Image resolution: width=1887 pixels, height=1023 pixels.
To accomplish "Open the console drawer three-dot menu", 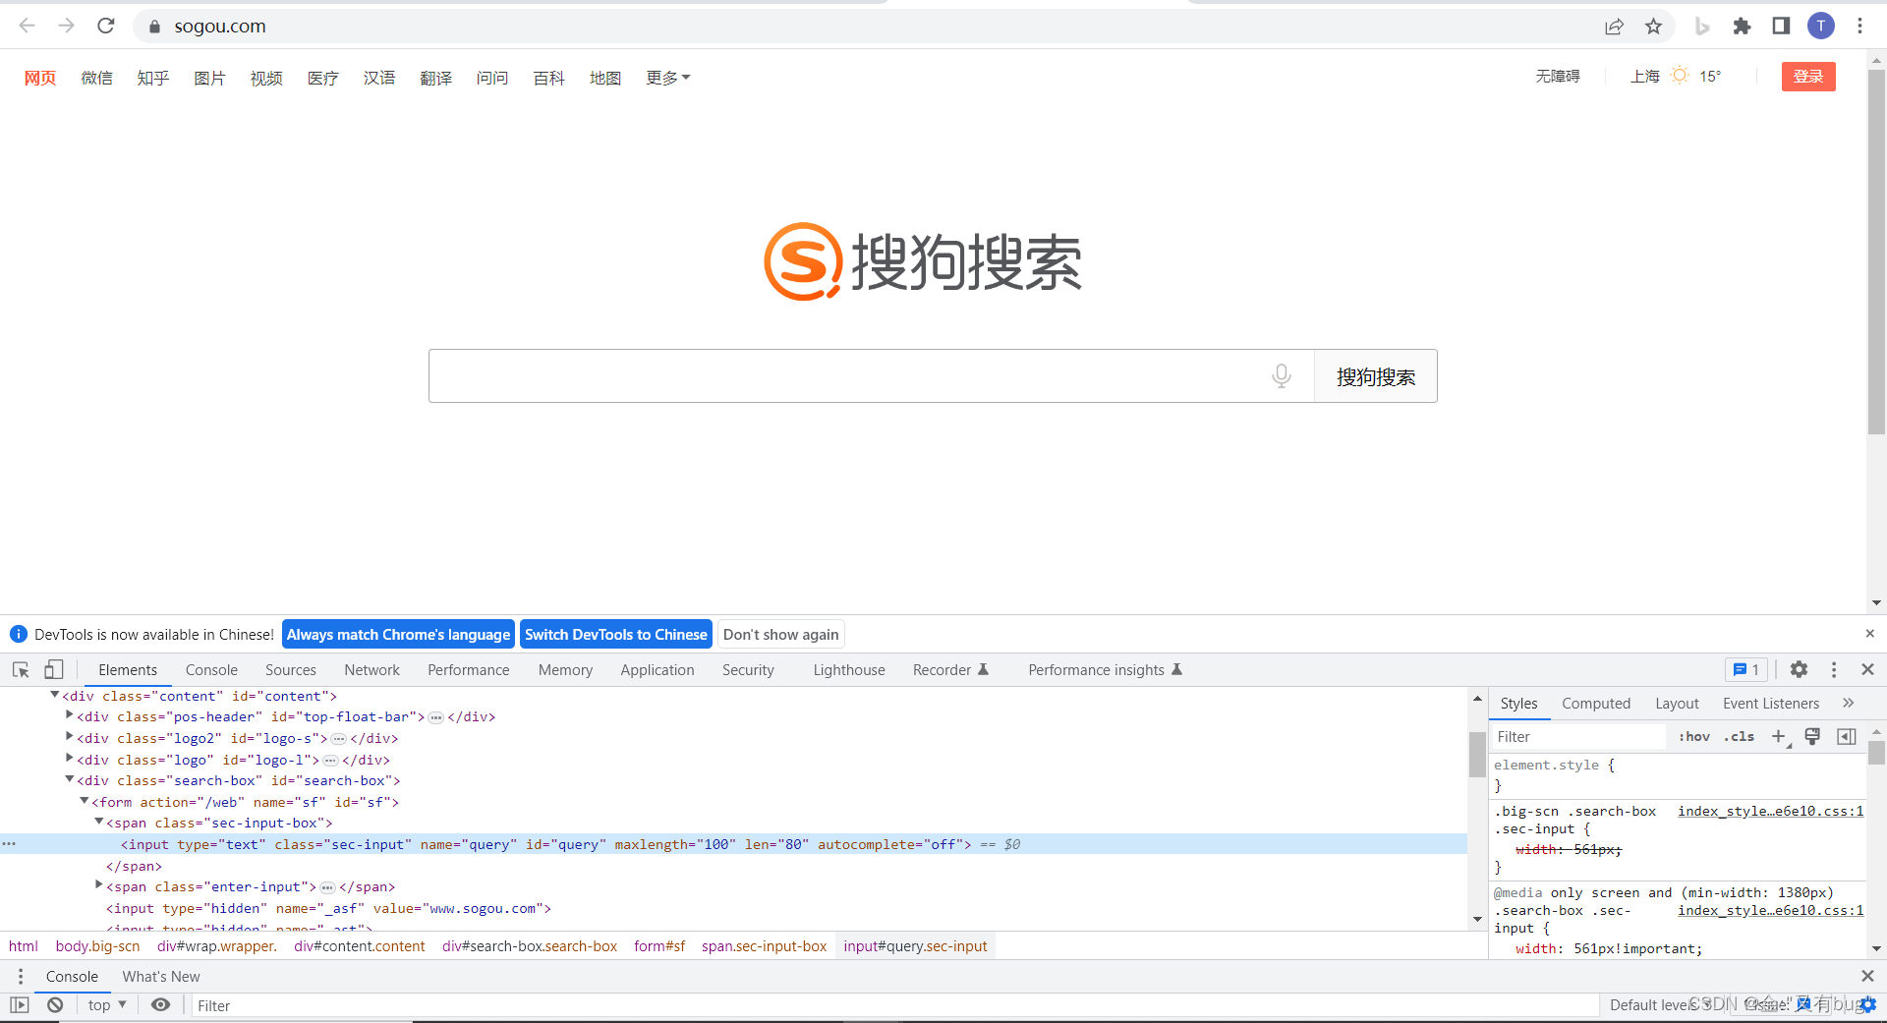I will click(21, 976).
